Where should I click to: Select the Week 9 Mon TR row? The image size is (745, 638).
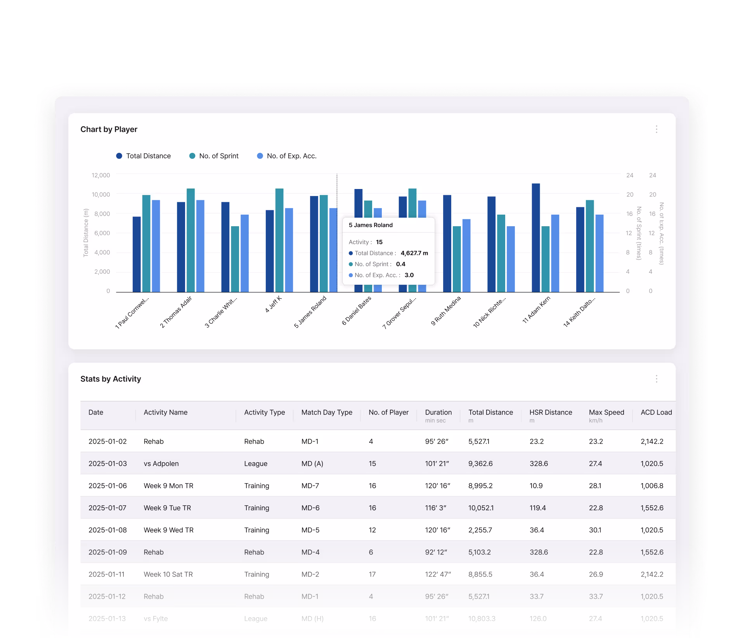click(x=168, y=486)
